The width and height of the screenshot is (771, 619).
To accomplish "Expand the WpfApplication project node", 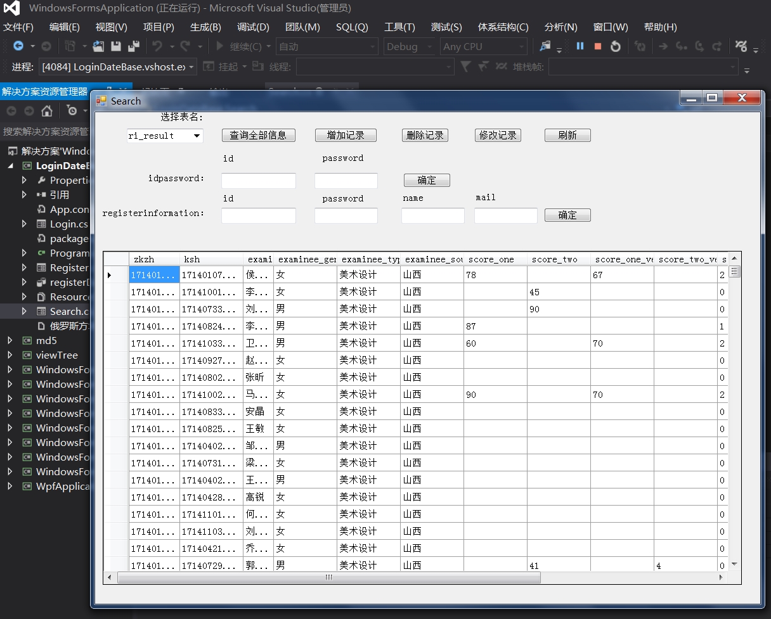I will (x=10, y=486).
